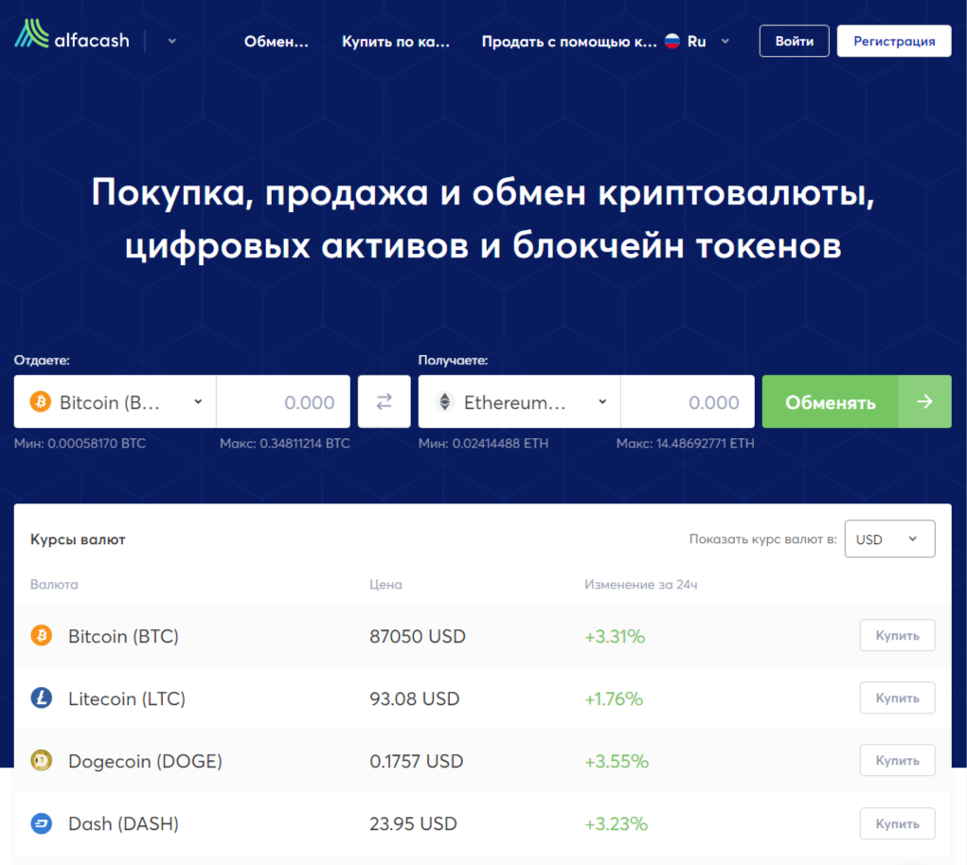Open the Обмен… menu item
The image size is (967, 865).
click(277, 42)
